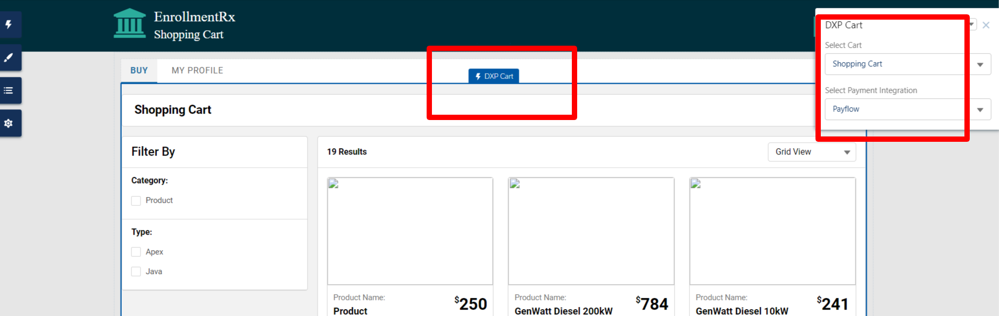Tick the Java type checkbox
Screen dimensions: 999x316
[136, 271]
